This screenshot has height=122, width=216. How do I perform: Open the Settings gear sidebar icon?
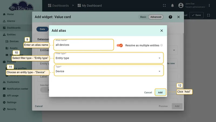point(4,102)
